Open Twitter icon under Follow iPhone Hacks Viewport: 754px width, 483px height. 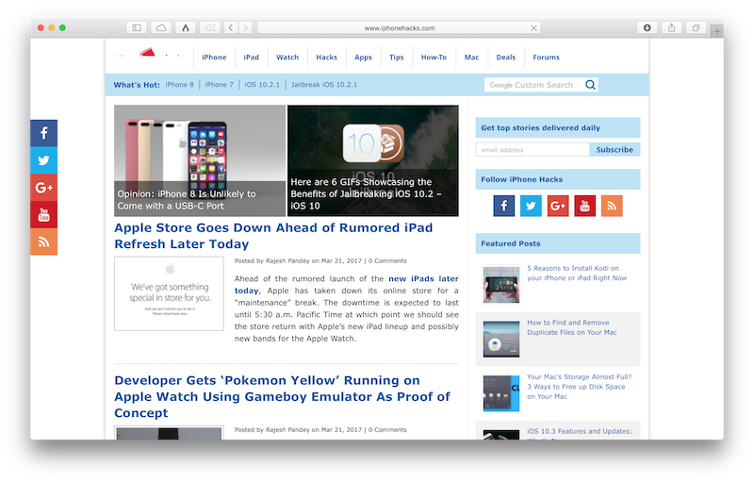tap(531, 206)
